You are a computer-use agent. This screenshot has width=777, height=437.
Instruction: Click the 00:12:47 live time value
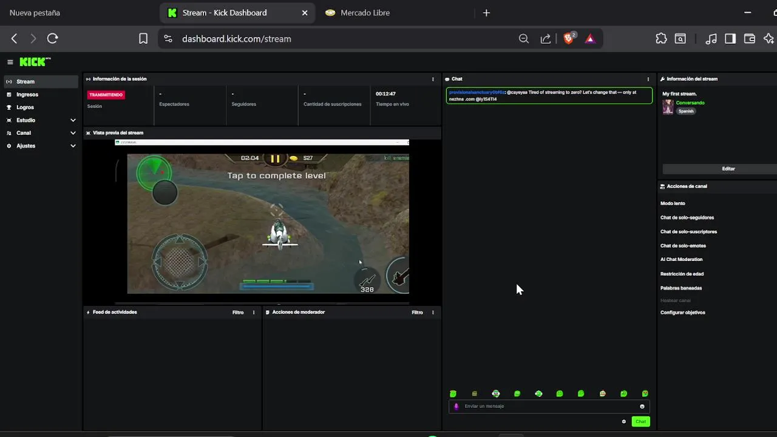tap(385, 94)
